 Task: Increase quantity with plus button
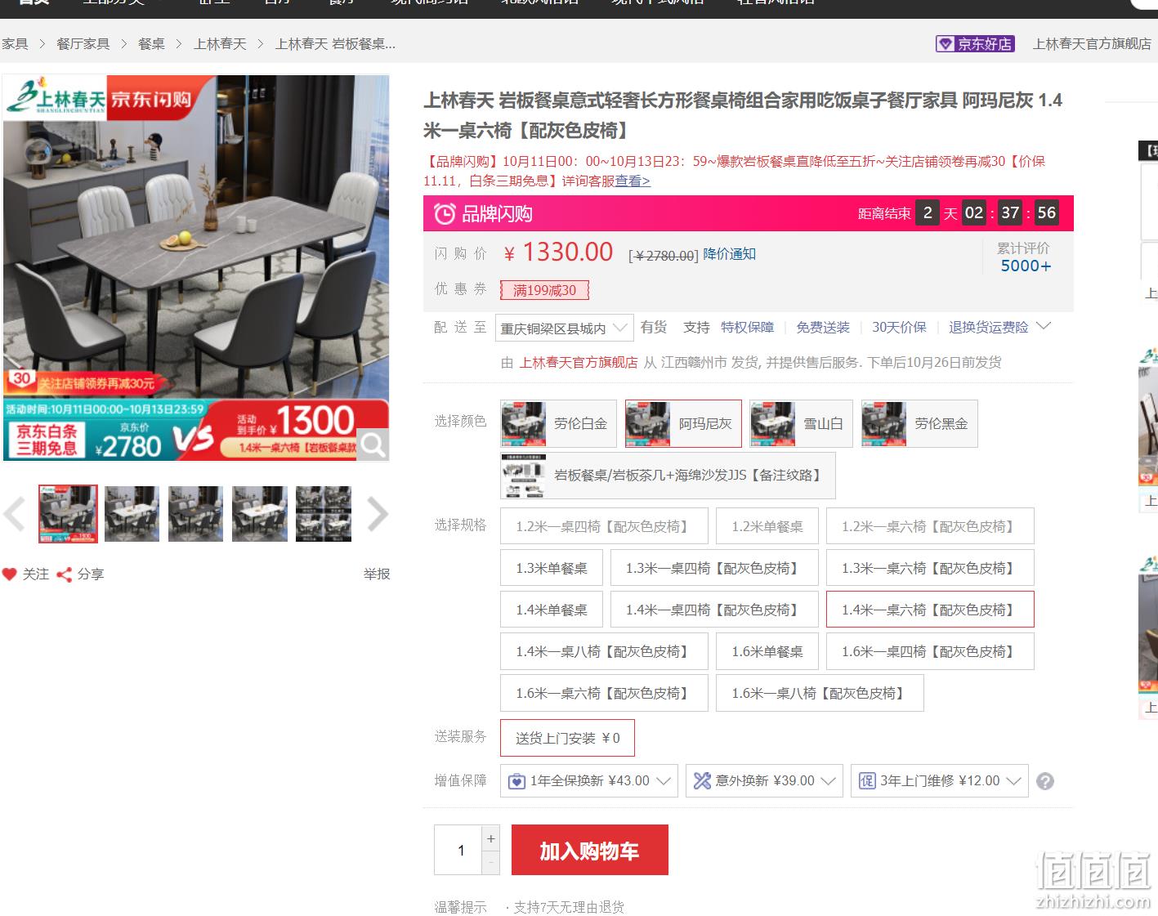(x=491, y=838)
